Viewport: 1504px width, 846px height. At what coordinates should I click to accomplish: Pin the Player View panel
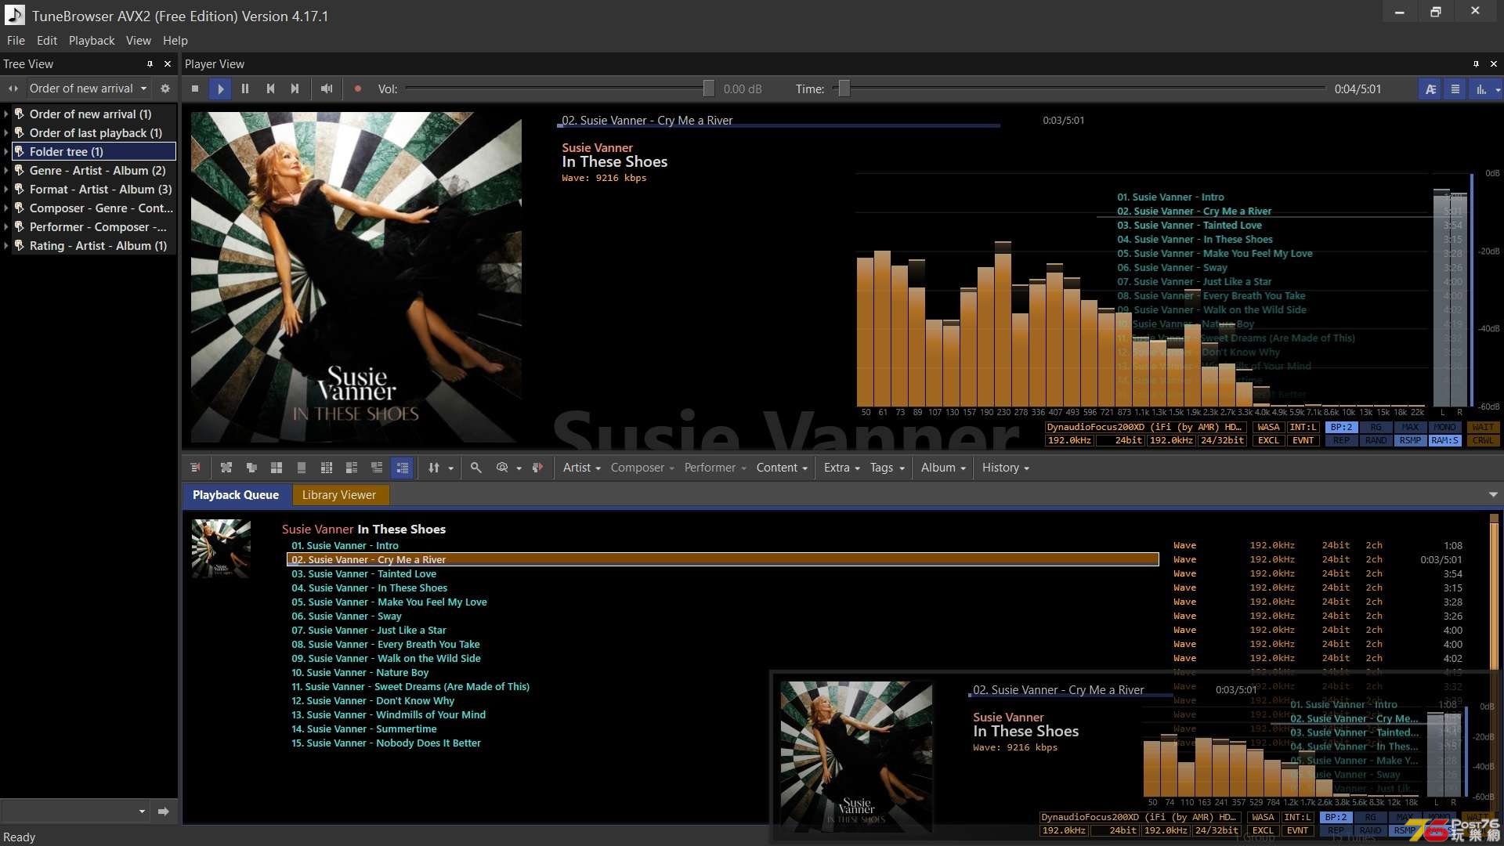tap(1476, 63)
